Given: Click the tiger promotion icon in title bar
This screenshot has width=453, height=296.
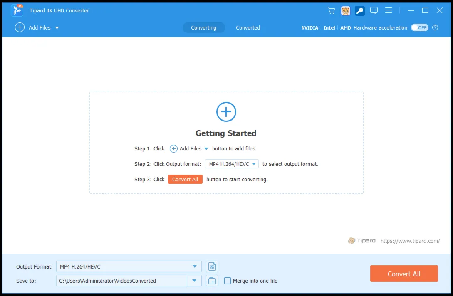Looking at the screenshot, I should click(346, 11).
